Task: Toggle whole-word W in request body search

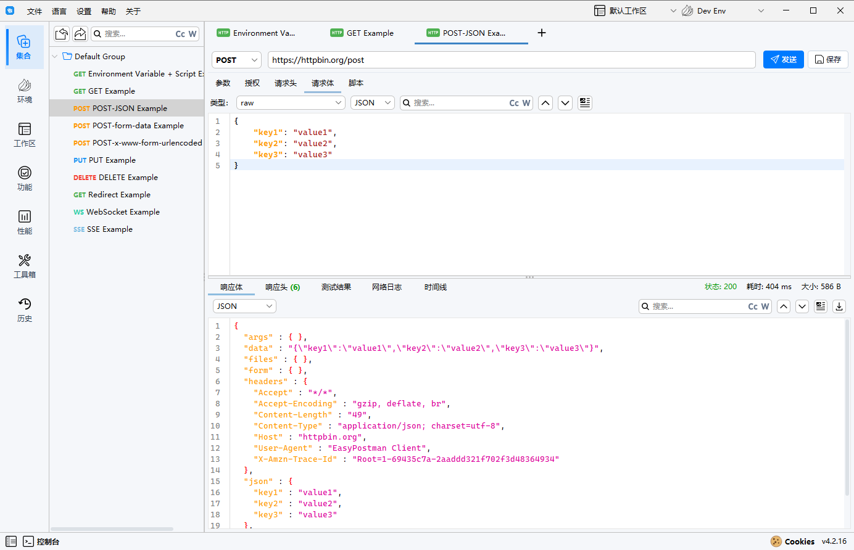Action: (x=526, y=103)
